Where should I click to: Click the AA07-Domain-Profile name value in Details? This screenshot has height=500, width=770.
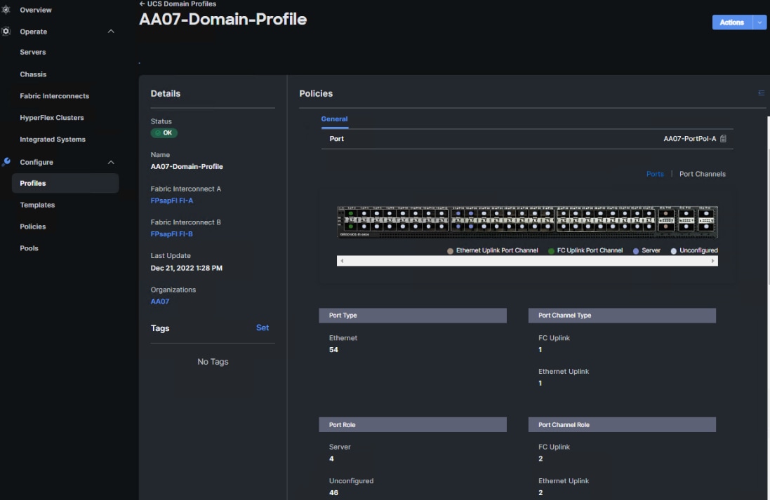coord(187,166)
